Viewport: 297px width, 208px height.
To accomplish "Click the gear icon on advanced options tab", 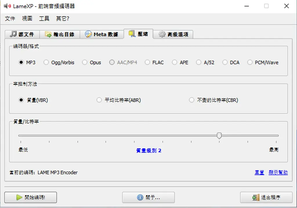I will pos(162,34).
